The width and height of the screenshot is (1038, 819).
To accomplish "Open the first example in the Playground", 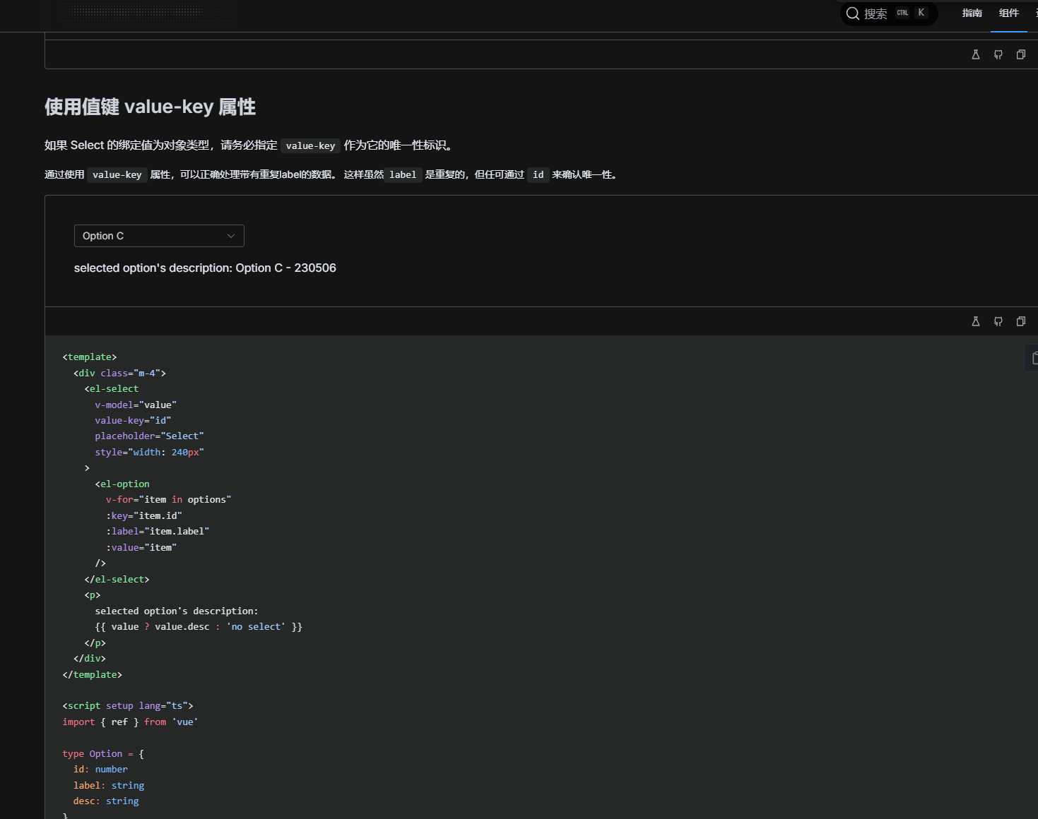I will tap(976, 54).
